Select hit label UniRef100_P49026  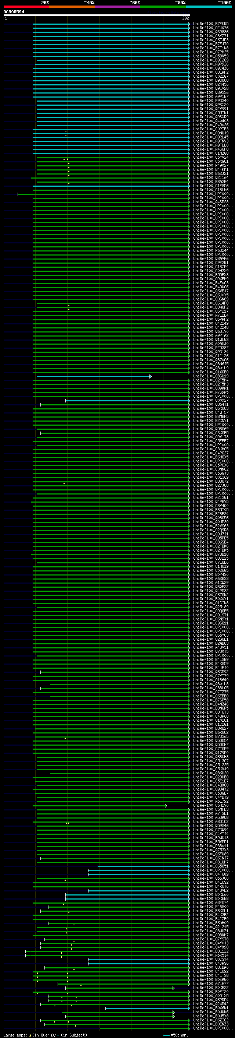pos(211,125)
